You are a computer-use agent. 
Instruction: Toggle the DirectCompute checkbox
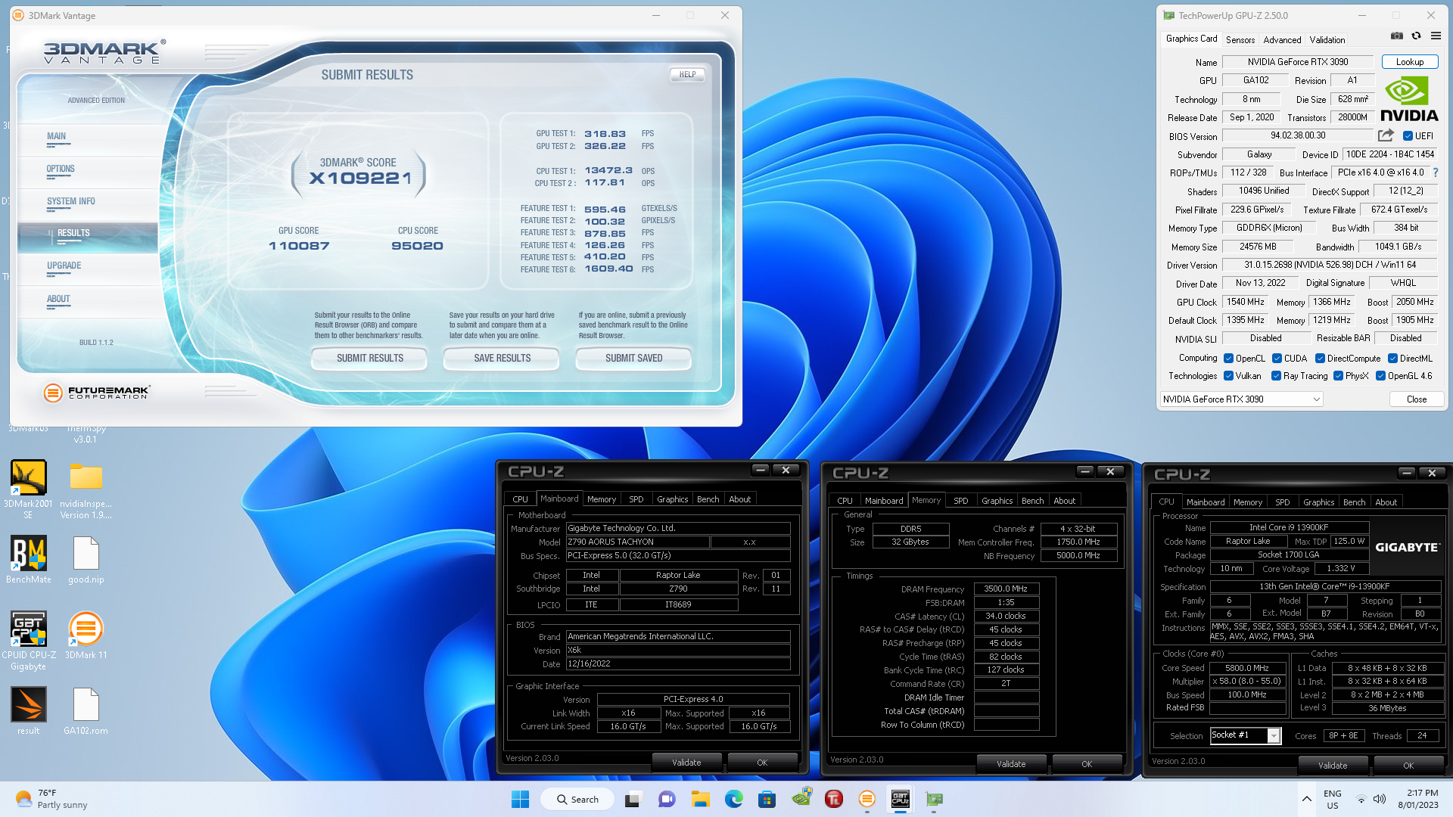[1320, 359]
